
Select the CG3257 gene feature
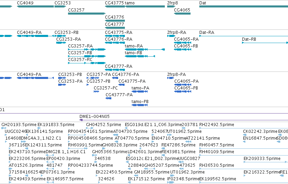coord(87,14)
